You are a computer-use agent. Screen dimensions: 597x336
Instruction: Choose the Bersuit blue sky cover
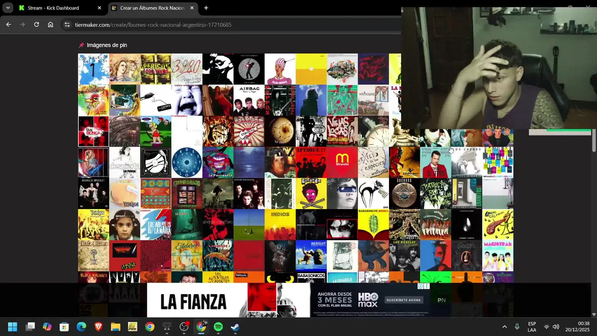click(311, 256)
